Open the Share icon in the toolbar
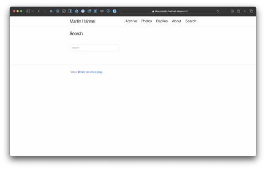The height and width of the screenshot is (169, 266). [238, 11]
